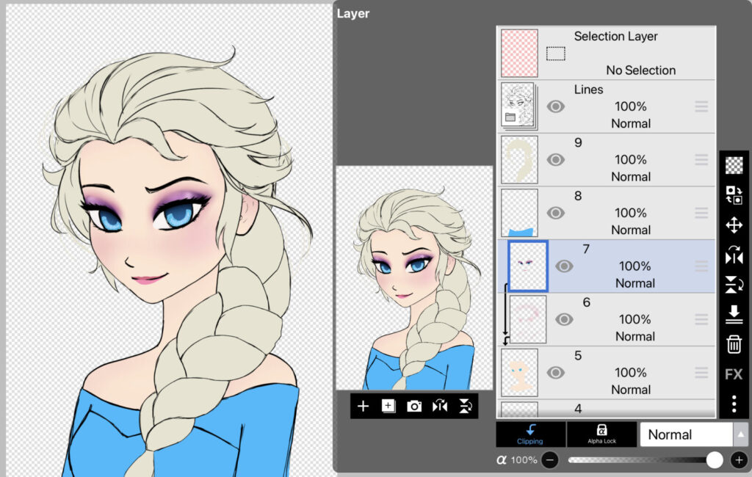Click reorder handle of layer 5
752x477 pixels.
pos(701,373)
